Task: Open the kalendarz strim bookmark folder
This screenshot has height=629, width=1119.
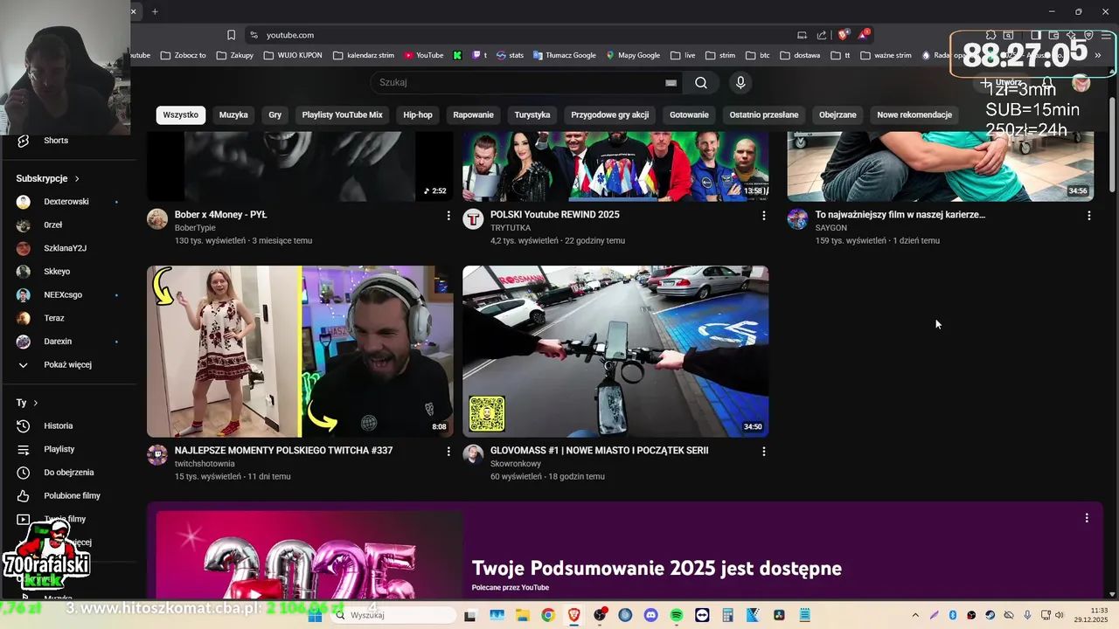Action: tap(363, 55)
